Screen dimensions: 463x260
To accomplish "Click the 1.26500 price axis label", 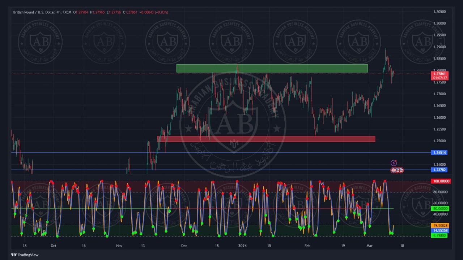I will pyautogui.click(x=439, y=105).
